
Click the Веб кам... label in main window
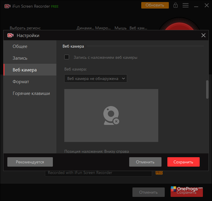[x=138, y=28]
